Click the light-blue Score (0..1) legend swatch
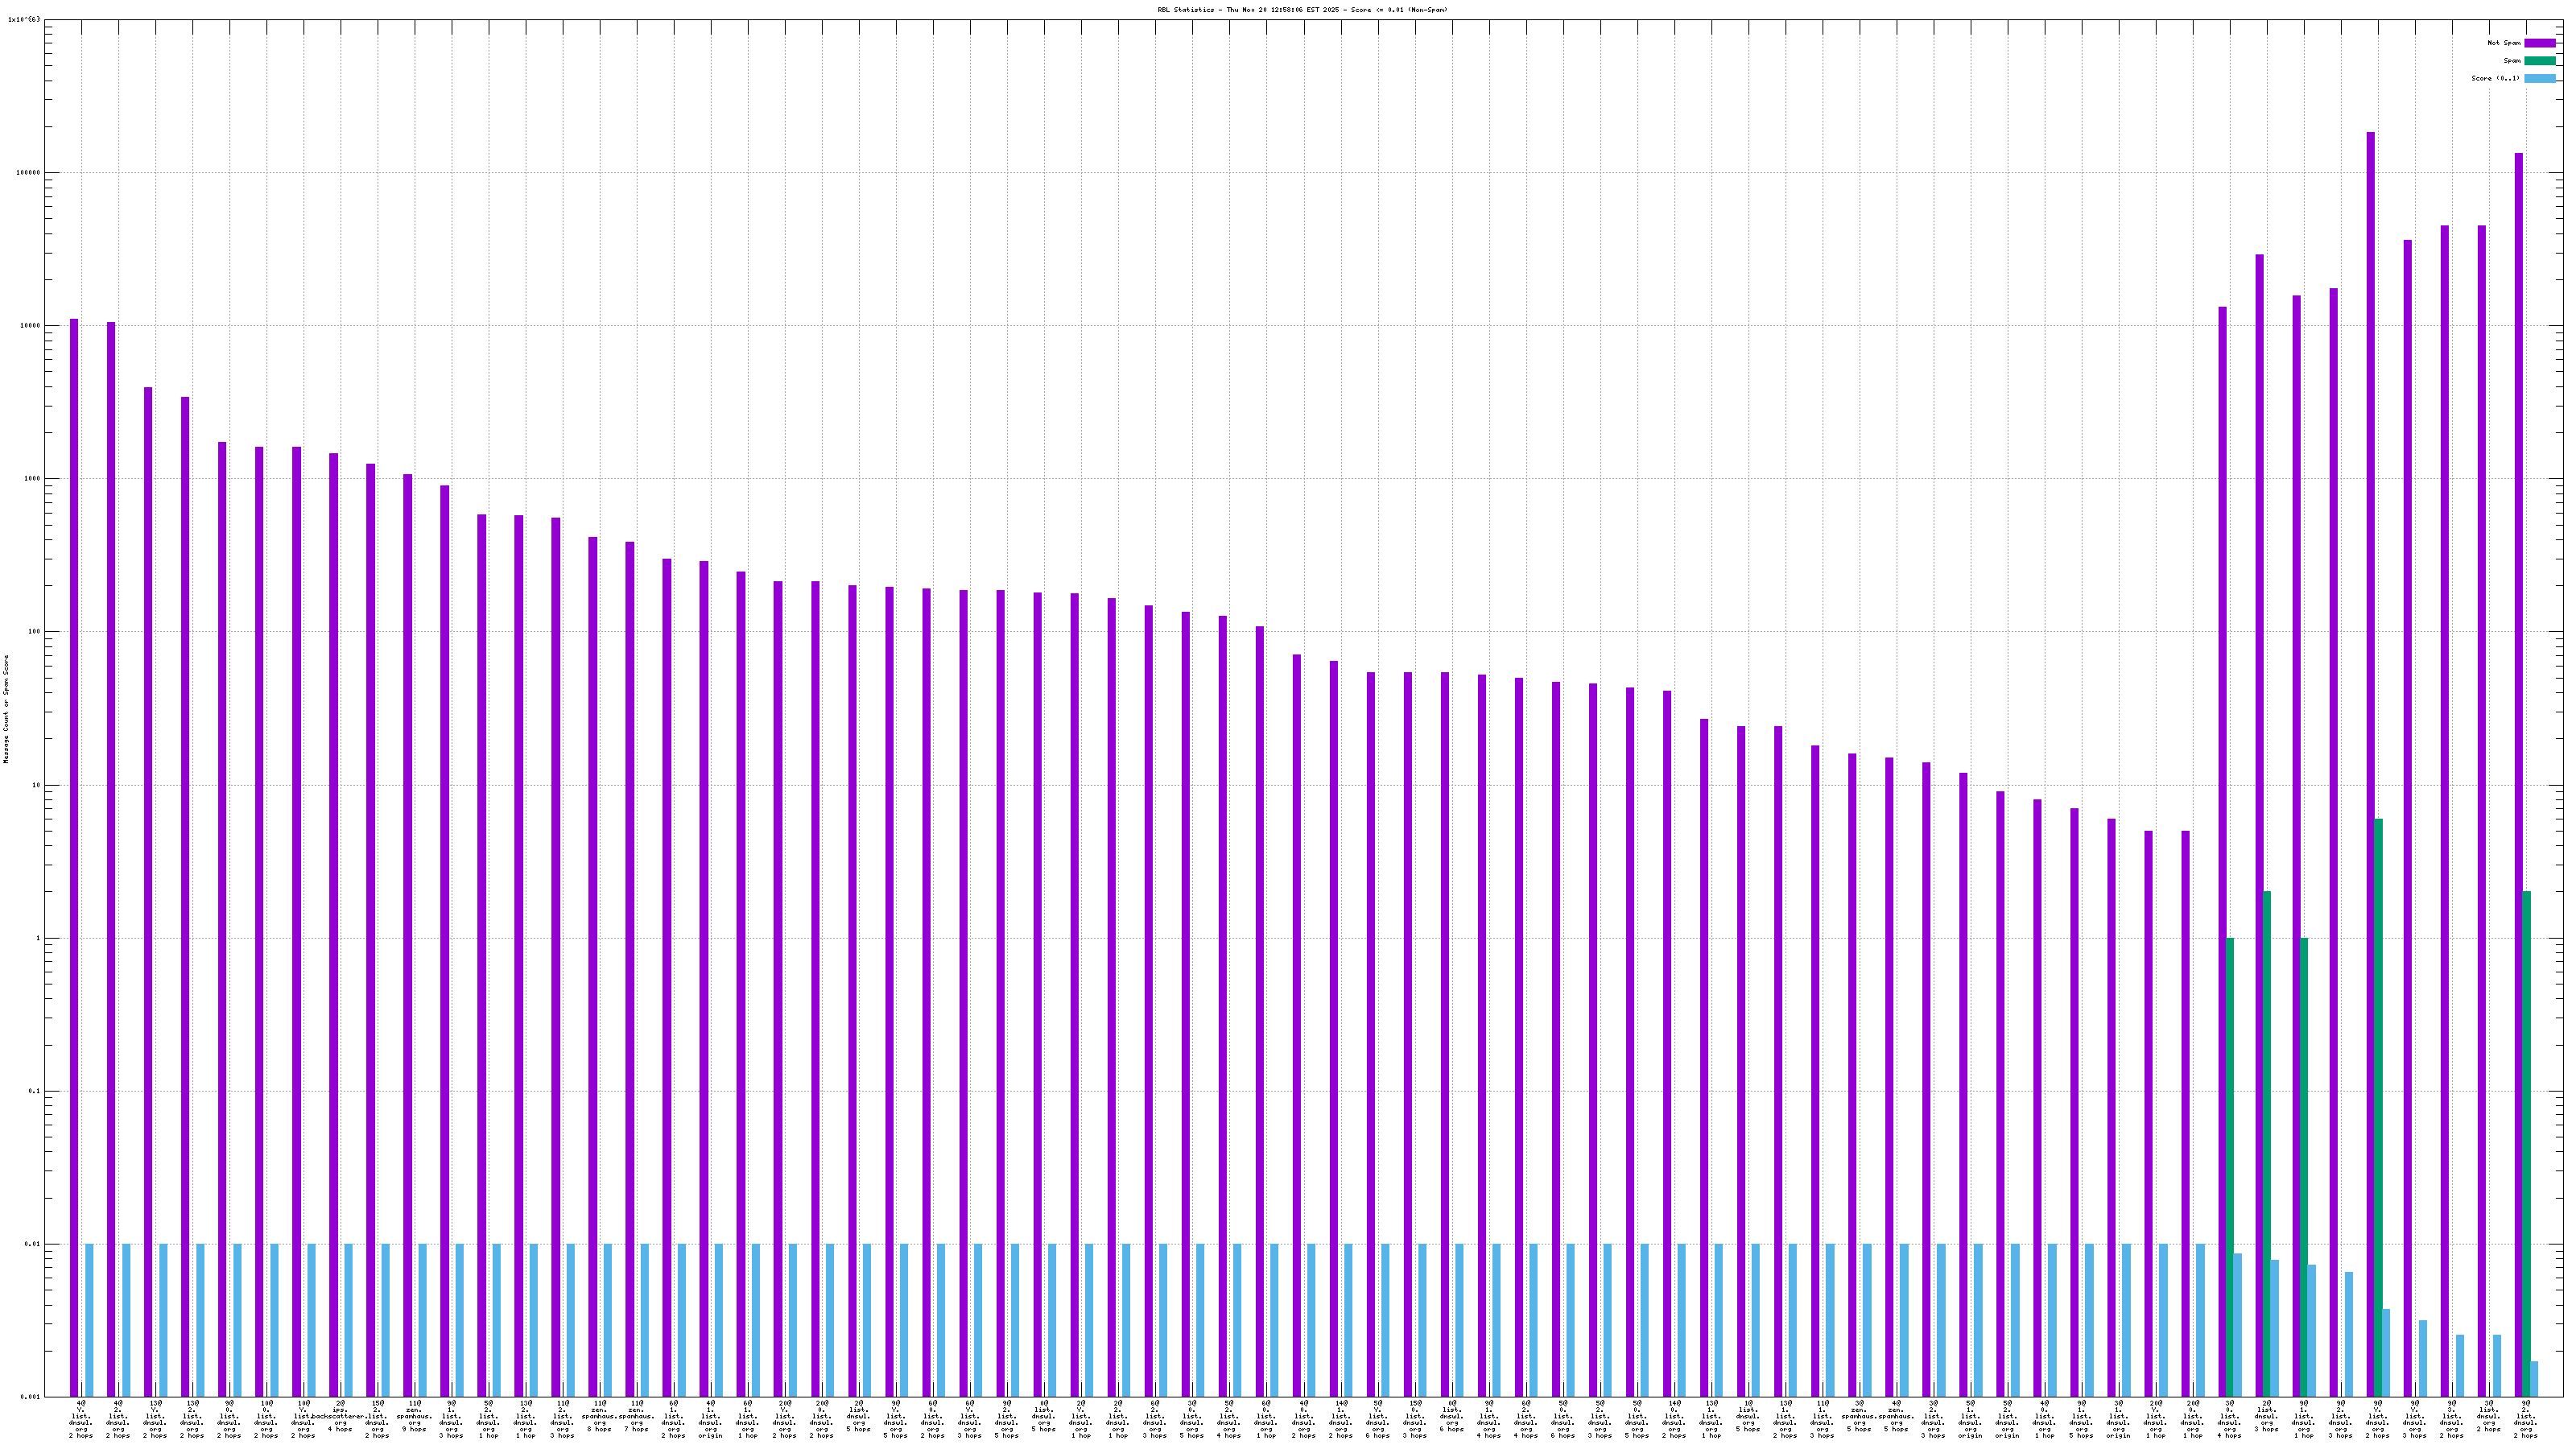This screenshot has width=2576, height=1449. 2539,78
